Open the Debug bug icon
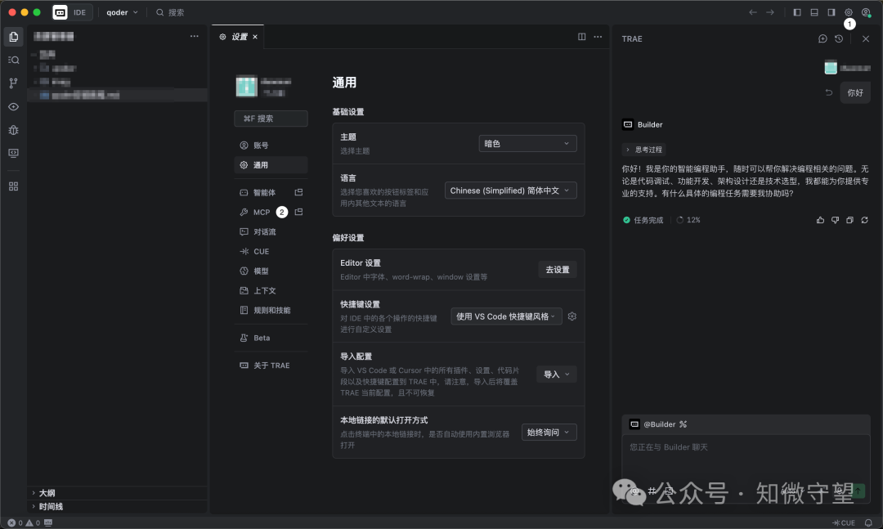 point(14,129)
